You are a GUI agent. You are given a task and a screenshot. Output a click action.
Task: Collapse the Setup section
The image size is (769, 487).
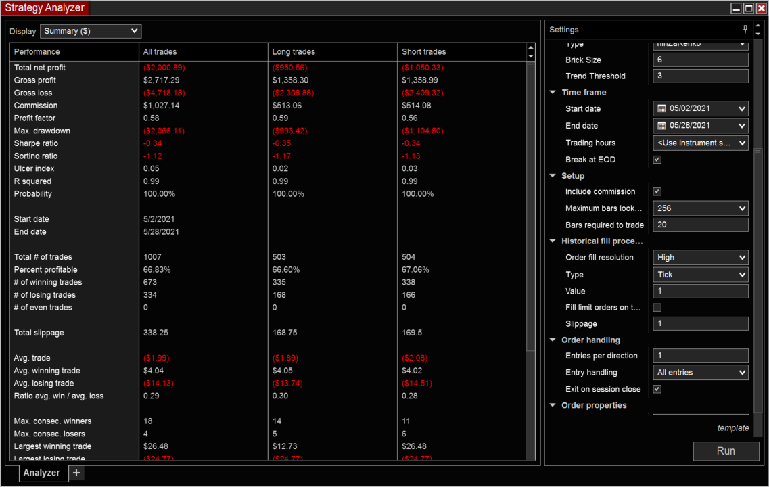(x=553, y=176)
